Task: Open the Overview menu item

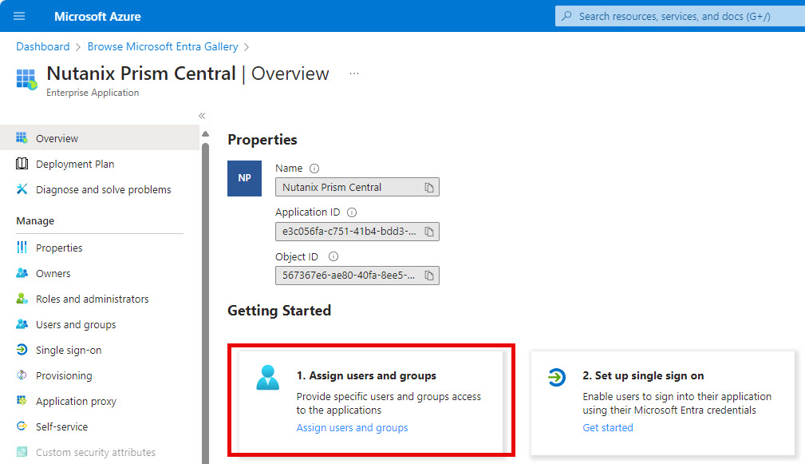Action: click(100, 137)
